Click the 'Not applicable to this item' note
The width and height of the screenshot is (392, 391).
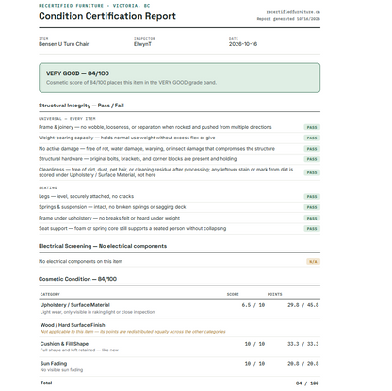tap(133, 332)
